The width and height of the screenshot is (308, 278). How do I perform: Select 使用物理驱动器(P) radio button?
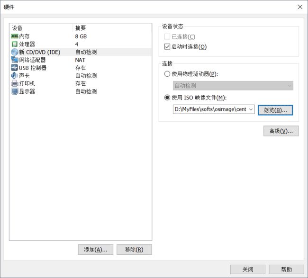tap(167, 74)
